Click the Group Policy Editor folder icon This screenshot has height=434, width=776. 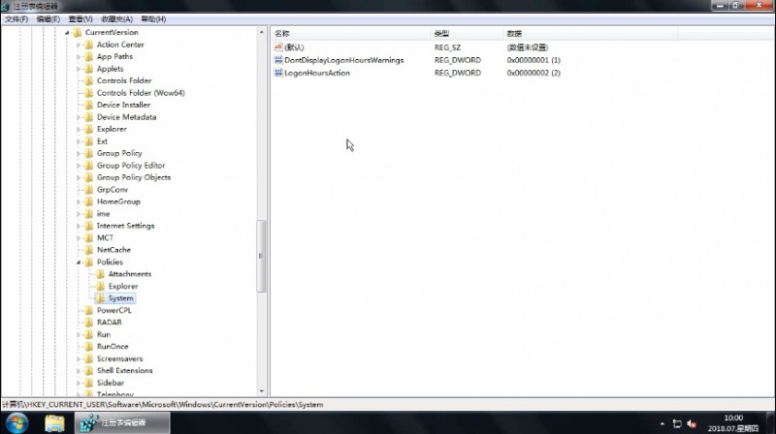point(89,165)
